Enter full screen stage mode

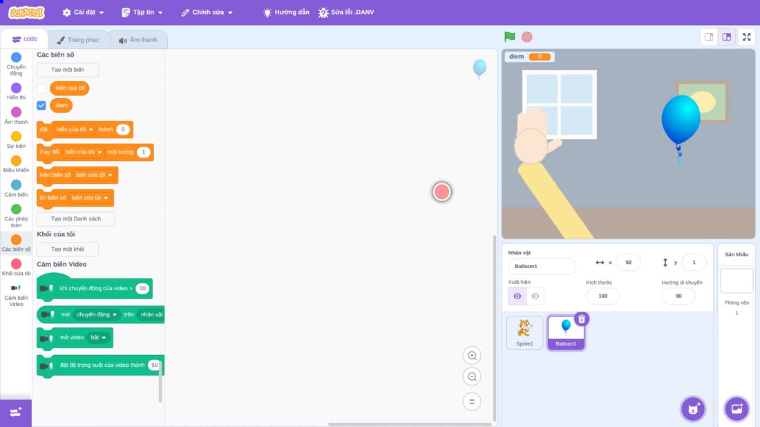(x=746, y=37)
